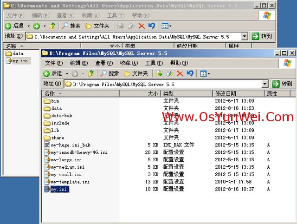Image resolution: width=297 pixels, height=224 pixels.
Task: Open Views button in rear window toolbar
Action: click(165, 26)
